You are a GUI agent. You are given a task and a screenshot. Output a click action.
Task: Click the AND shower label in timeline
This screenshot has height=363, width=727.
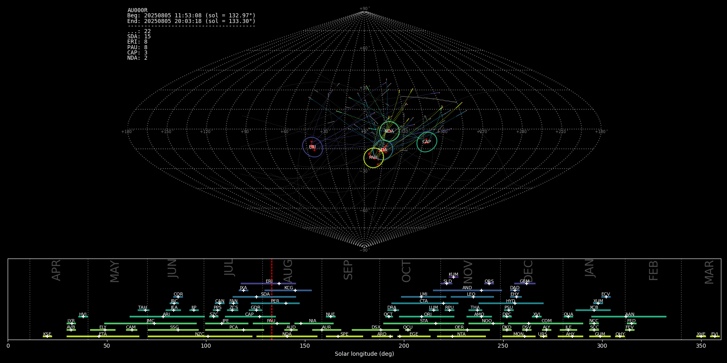click(467, 288)
